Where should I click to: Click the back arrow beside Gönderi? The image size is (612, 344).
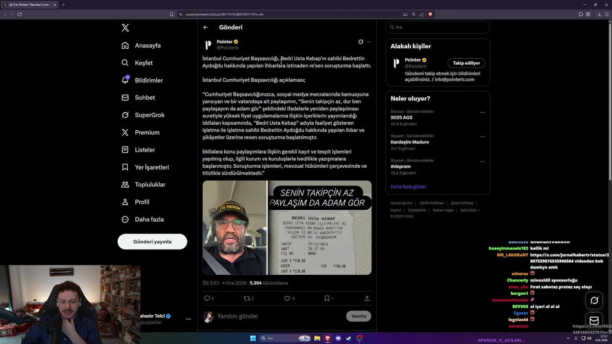pos(206,27)
